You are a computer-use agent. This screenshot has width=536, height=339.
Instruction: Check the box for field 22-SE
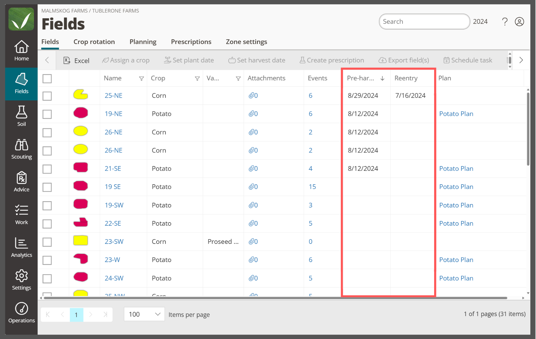pos(47,224)
